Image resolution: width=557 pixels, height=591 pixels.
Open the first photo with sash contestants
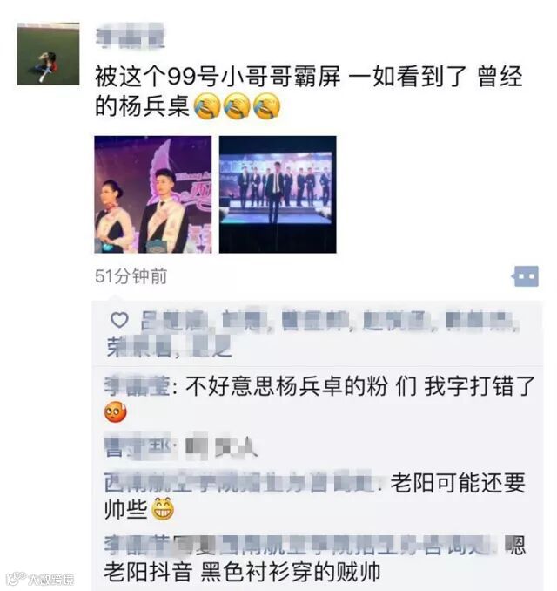click(153, 194)
